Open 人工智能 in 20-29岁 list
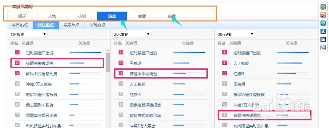Image resolution: width=329 pixels, height=128 pixels. click(x=138, y=84)
